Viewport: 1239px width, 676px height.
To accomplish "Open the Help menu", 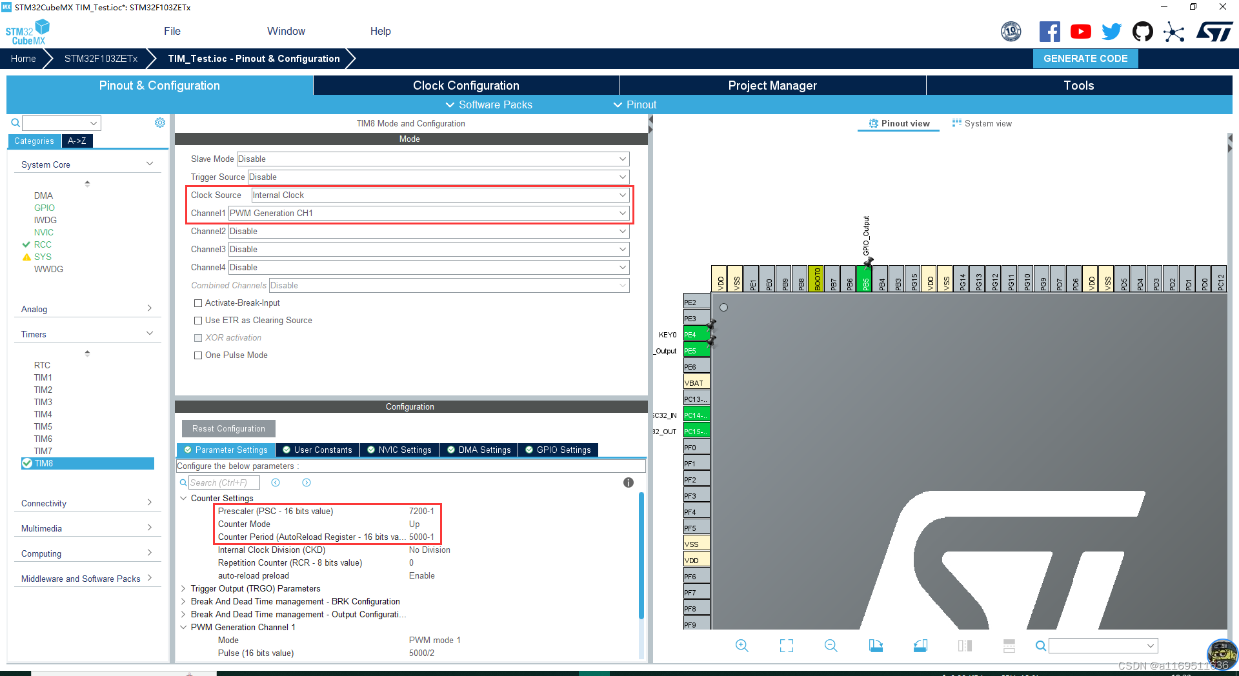I will [x=380, y=31].
